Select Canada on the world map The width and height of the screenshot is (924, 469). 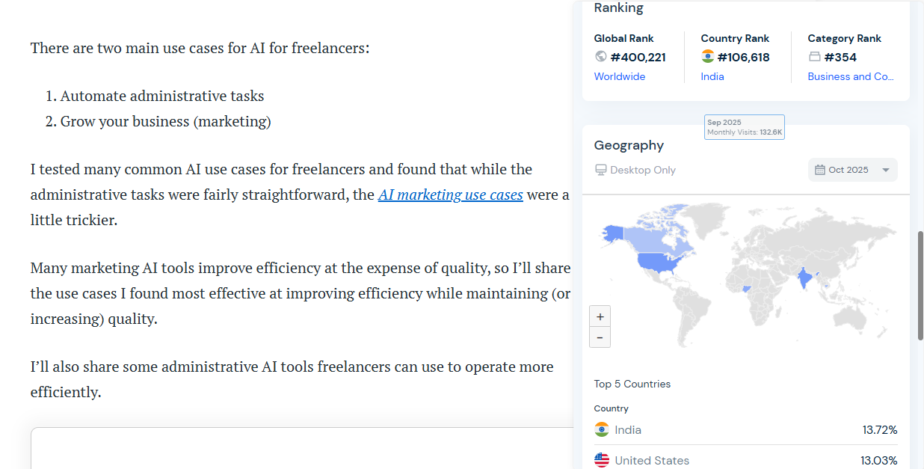[658, 238]
